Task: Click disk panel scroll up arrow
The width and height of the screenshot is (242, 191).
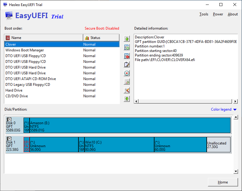Action: 236,117
